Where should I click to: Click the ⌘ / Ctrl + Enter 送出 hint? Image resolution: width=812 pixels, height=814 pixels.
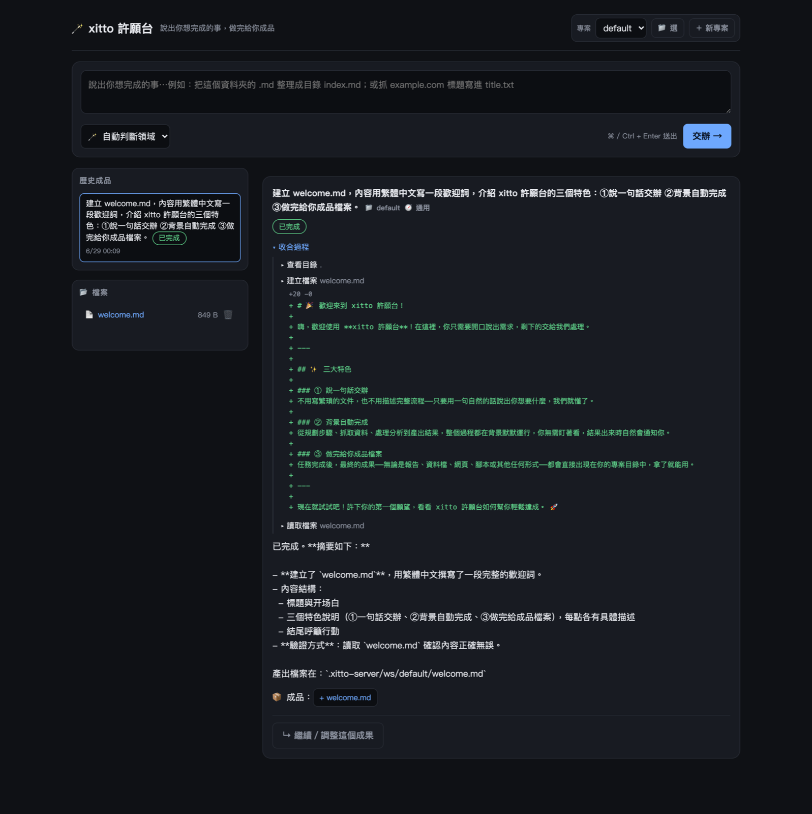(642, 136)
